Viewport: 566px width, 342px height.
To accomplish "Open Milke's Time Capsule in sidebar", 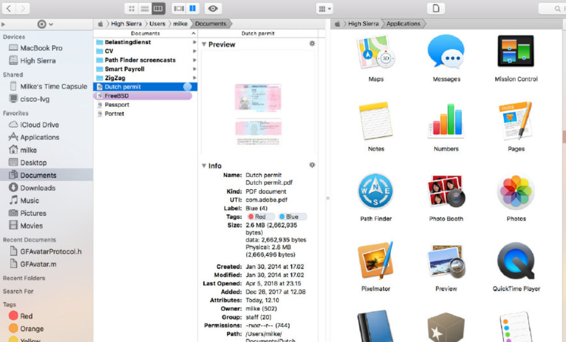I will point(48,86).
